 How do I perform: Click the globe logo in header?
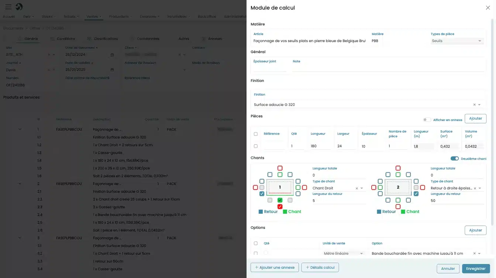coord(19,7)
